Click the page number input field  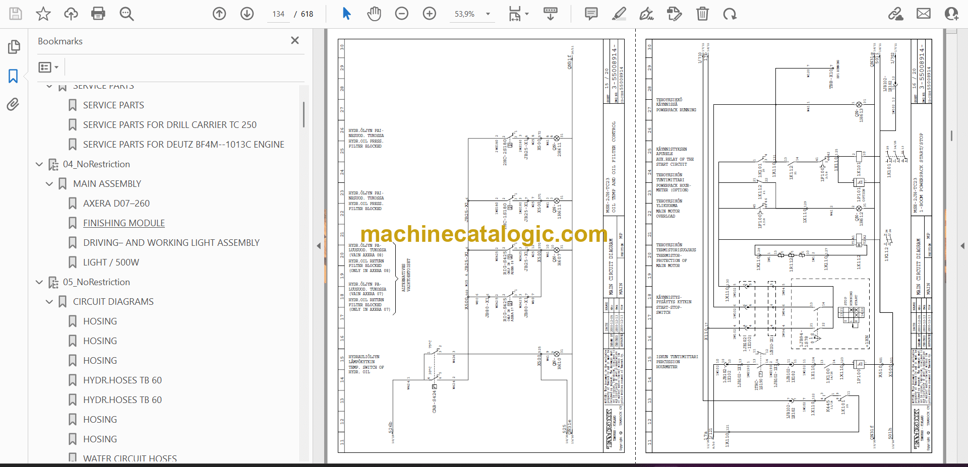coord(278,14)
